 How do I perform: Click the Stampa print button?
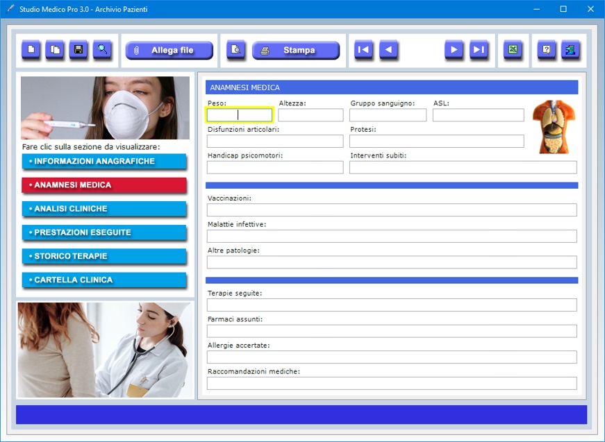pos(296,50)
